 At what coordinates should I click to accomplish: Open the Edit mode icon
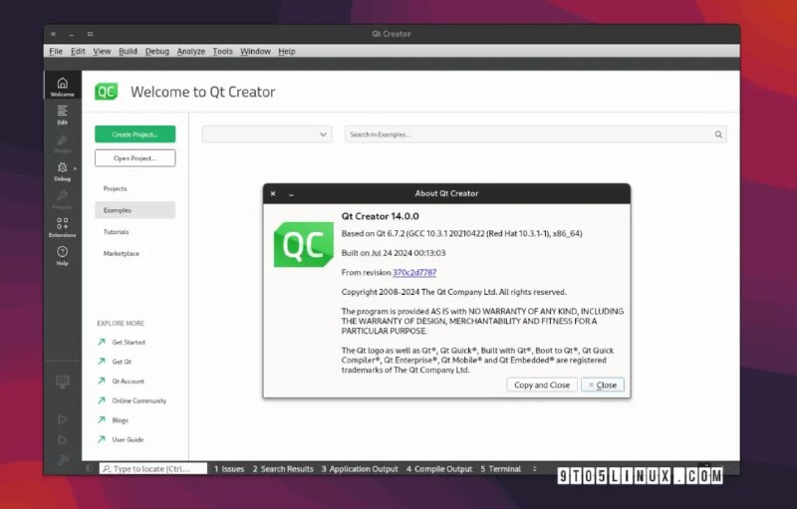(x=62, y=115)
